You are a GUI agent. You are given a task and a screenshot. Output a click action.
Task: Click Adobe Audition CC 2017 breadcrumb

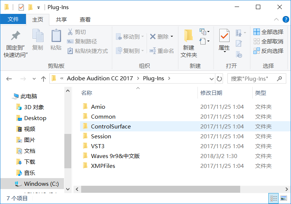tap(100, 78)
